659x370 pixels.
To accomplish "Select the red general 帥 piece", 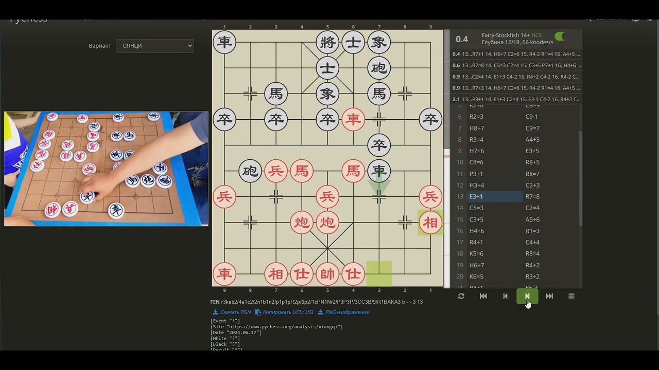I will pos(327,274).
